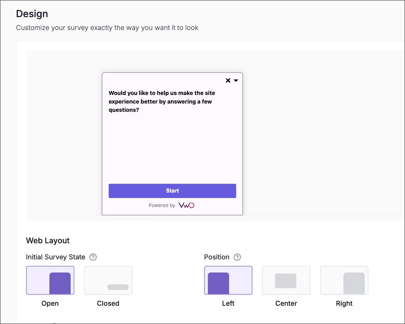The height and width of the screenshot is (324, 405).
Task: Click the survey question text to edit it
Action: pos(162,101)
